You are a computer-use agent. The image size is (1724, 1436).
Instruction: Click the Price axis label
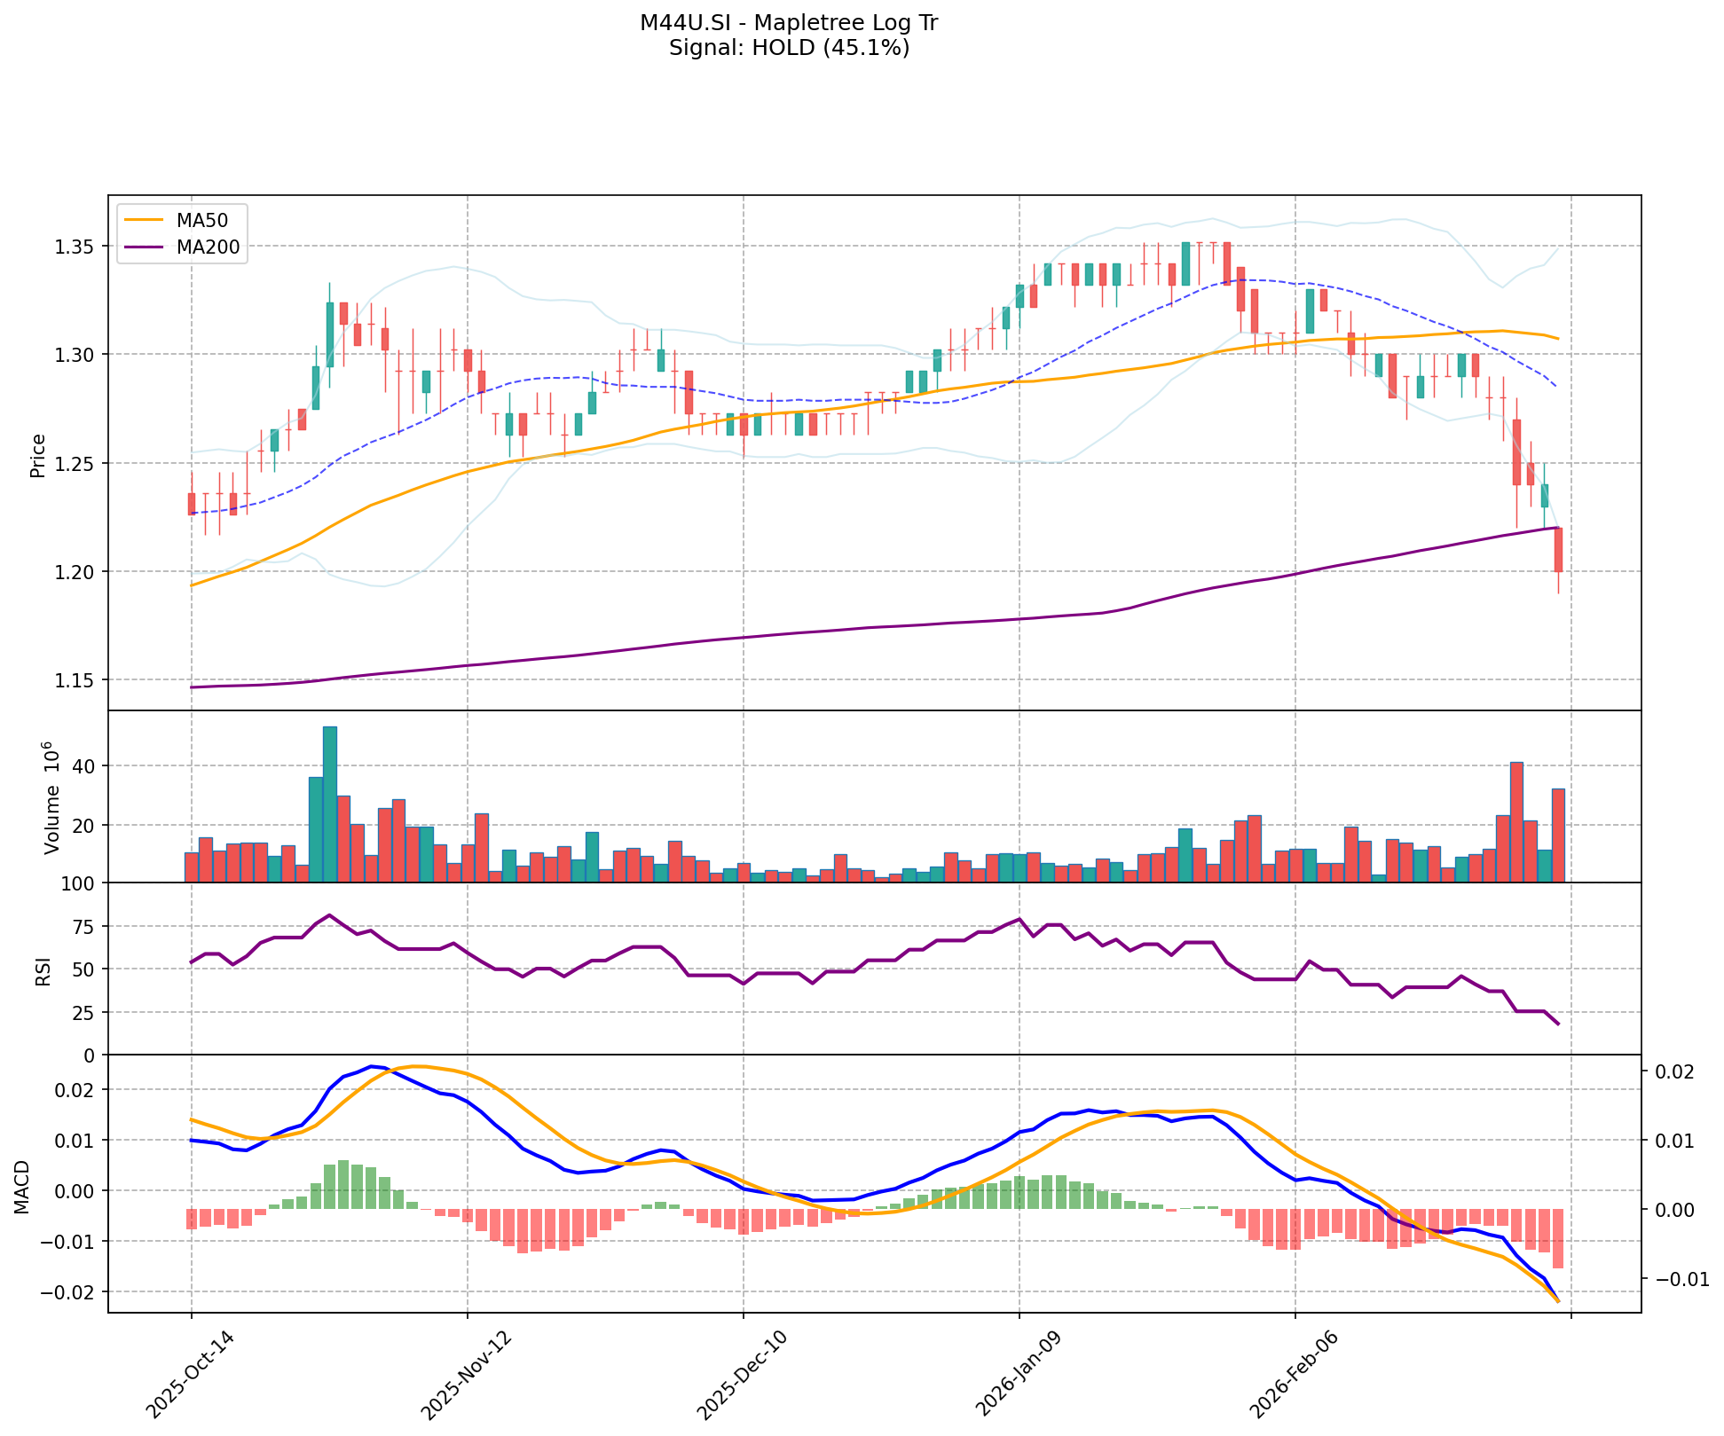coord(37,455)
